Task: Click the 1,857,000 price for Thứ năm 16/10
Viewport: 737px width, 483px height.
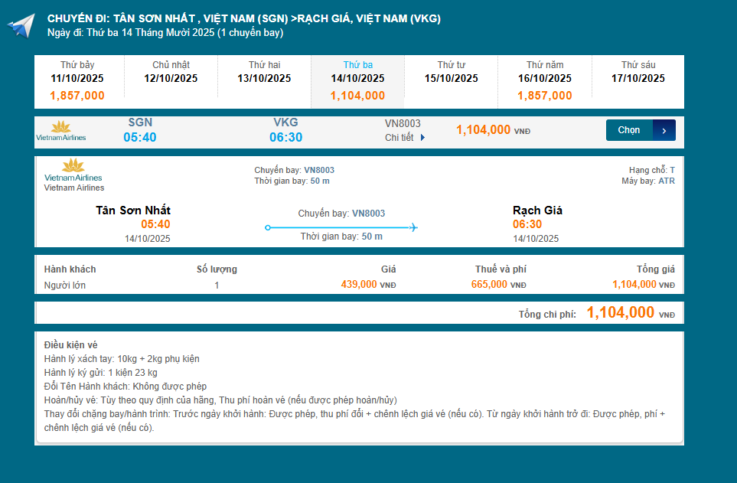Action: [x=543, y=96]
